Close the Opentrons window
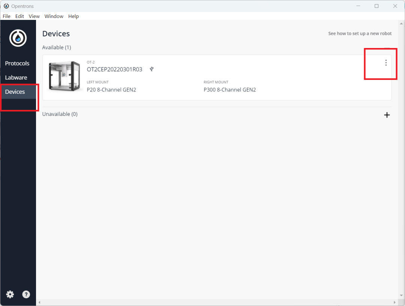This screenshot has width=405, height=306. pos(395,6)
